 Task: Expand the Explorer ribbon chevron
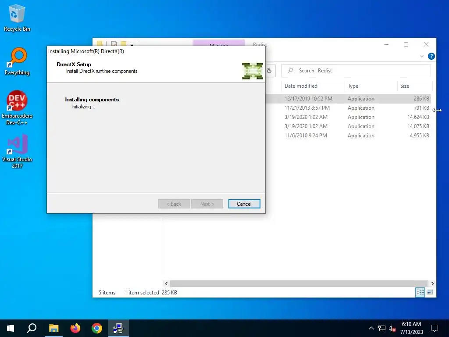point(422,56)
